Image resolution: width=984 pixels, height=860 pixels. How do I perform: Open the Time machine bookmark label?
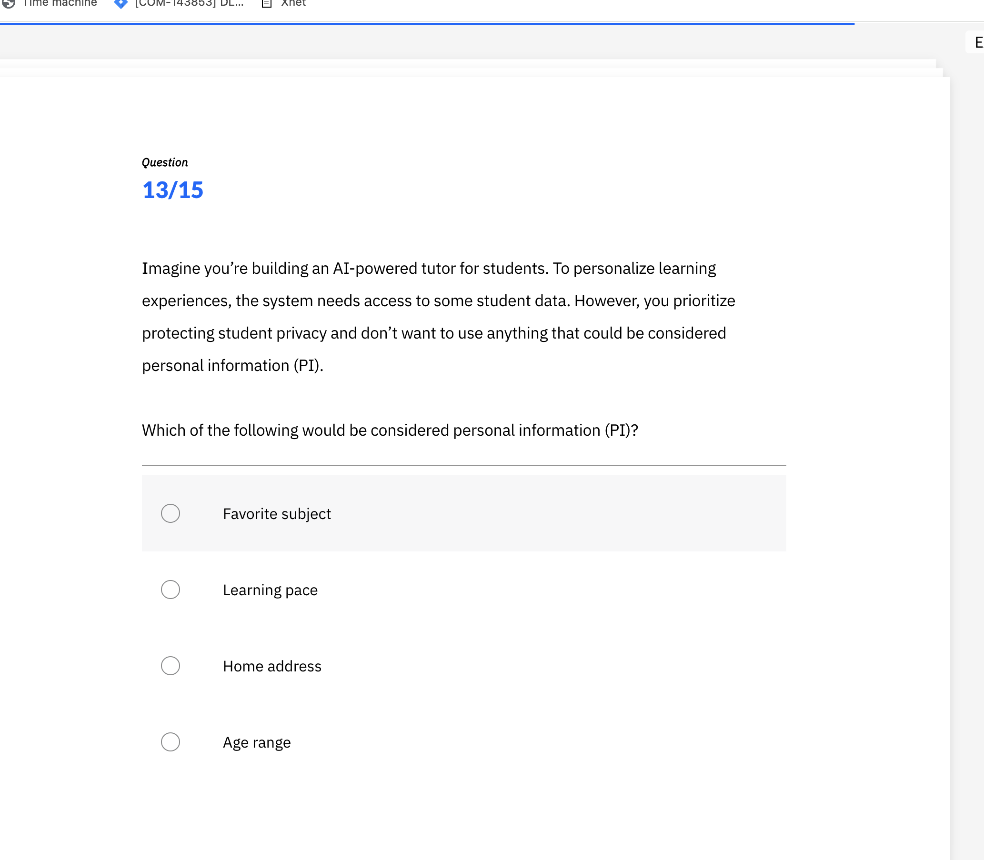tap(60, 3)
